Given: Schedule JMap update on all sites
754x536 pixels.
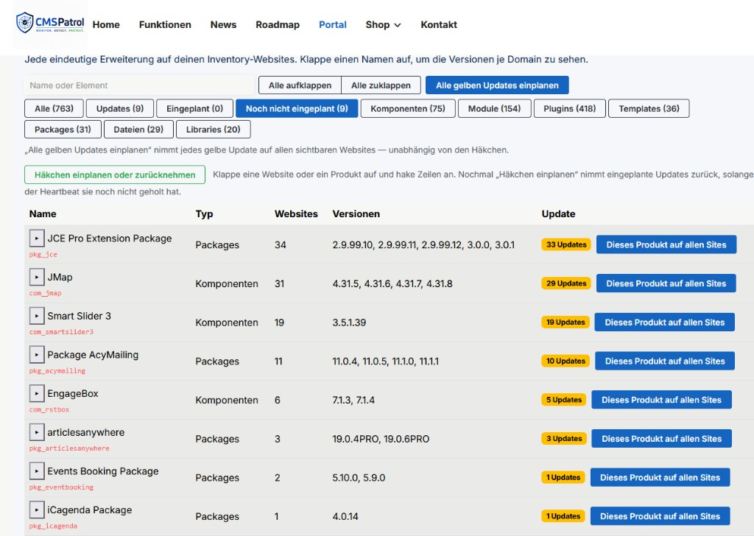Looking at the screenshot, I should pyautogui.click(x=666, y=283).
